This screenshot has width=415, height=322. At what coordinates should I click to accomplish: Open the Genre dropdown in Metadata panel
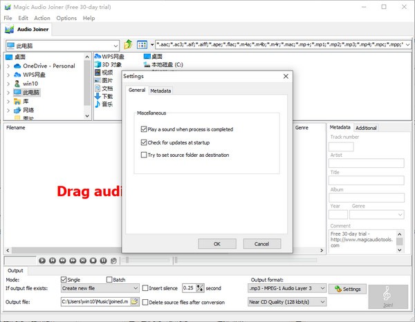click(x=377, y=215)
